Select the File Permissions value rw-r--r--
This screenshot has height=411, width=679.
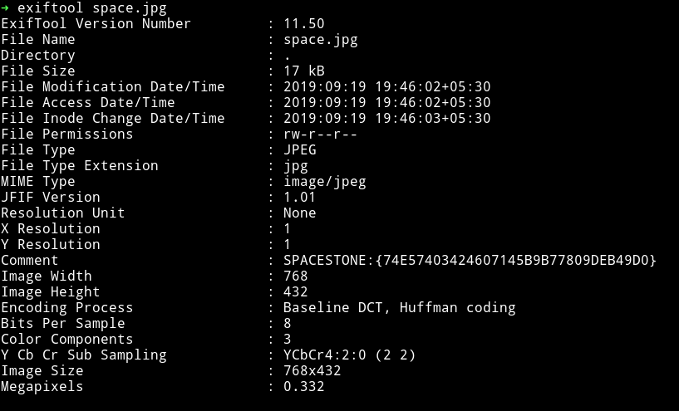pos(321,135)
